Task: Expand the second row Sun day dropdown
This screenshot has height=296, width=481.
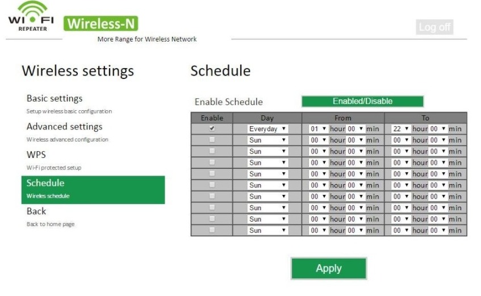Action: (x=267, y=140)
